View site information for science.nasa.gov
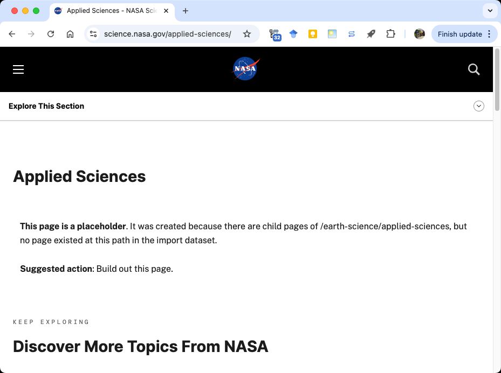Screen dimensions: 501x373 click(93, 34)
